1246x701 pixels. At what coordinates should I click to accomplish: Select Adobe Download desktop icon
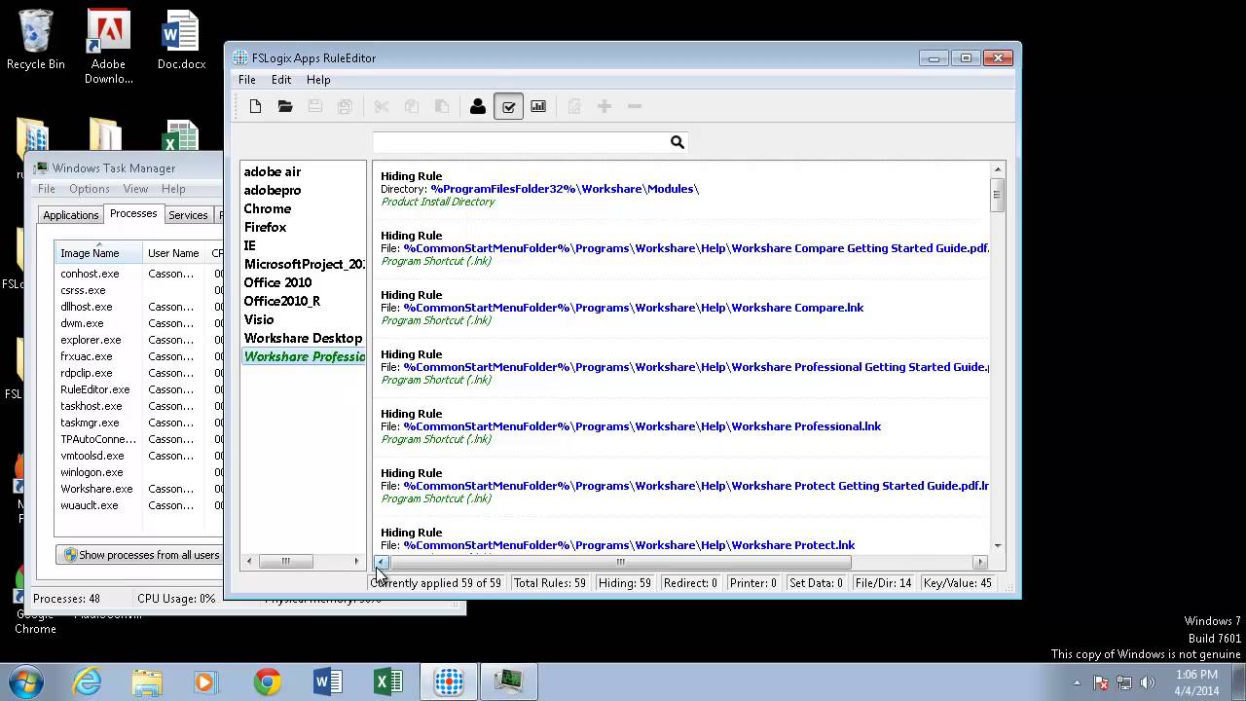coord(109,48)
